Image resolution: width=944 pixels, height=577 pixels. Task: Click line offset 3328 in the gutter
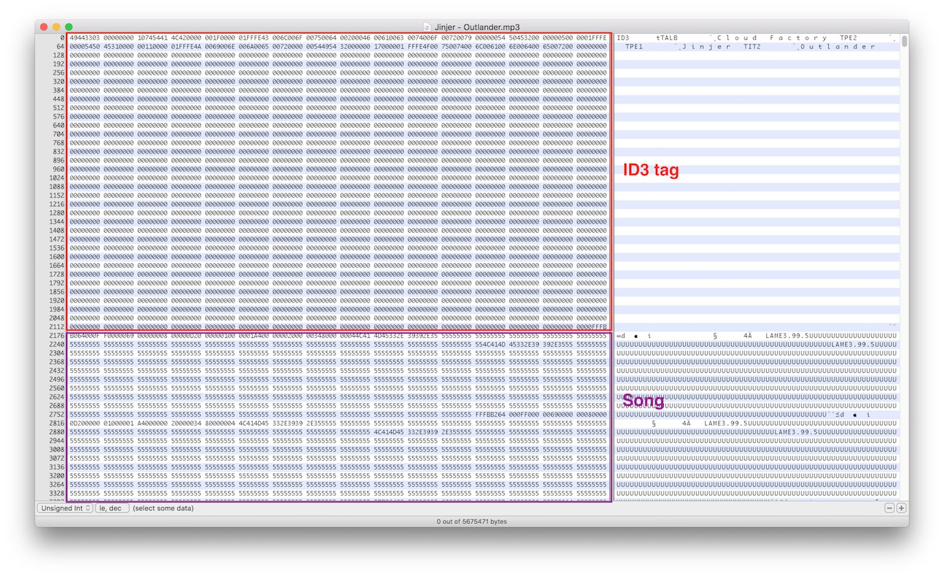click(x=57, y=493)
